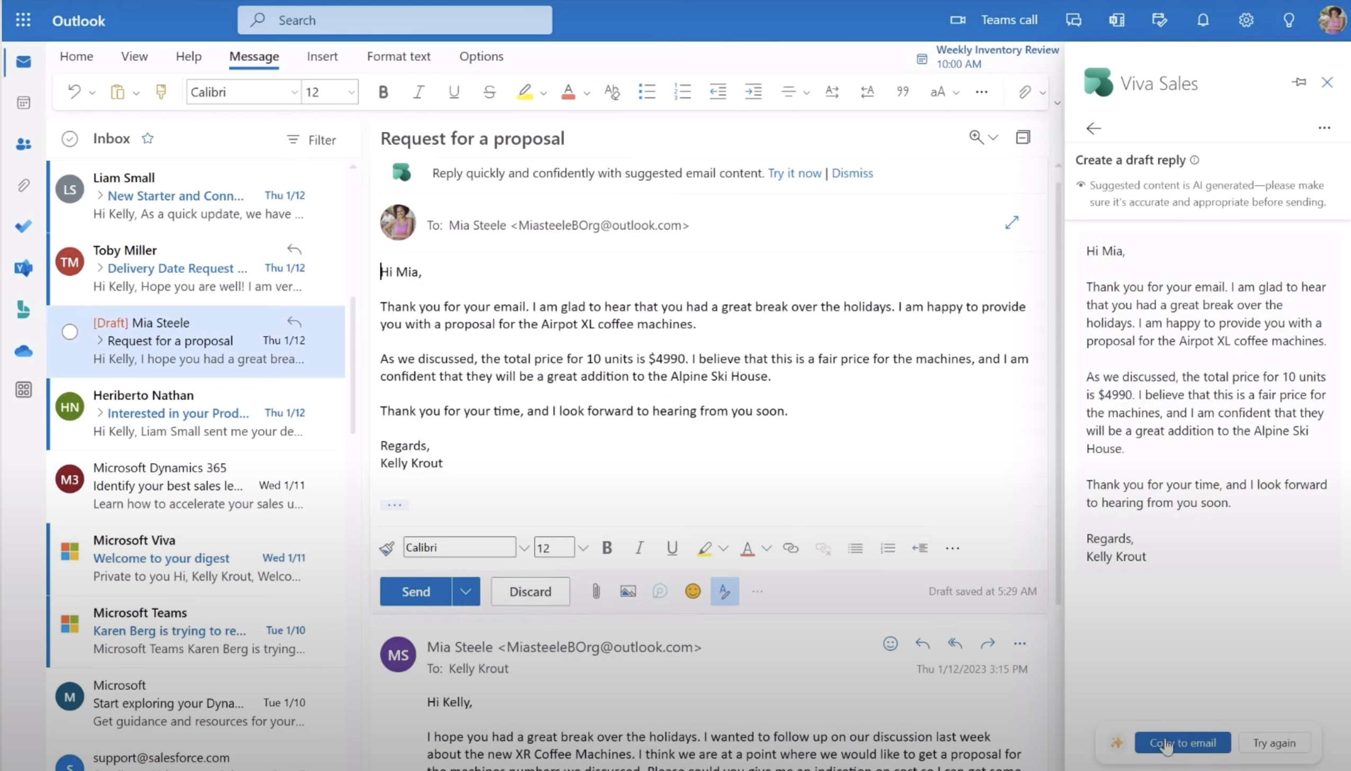1351x771 pixels.
Task: Pin the Viva Sales pane
Action: pos(1299,82)
